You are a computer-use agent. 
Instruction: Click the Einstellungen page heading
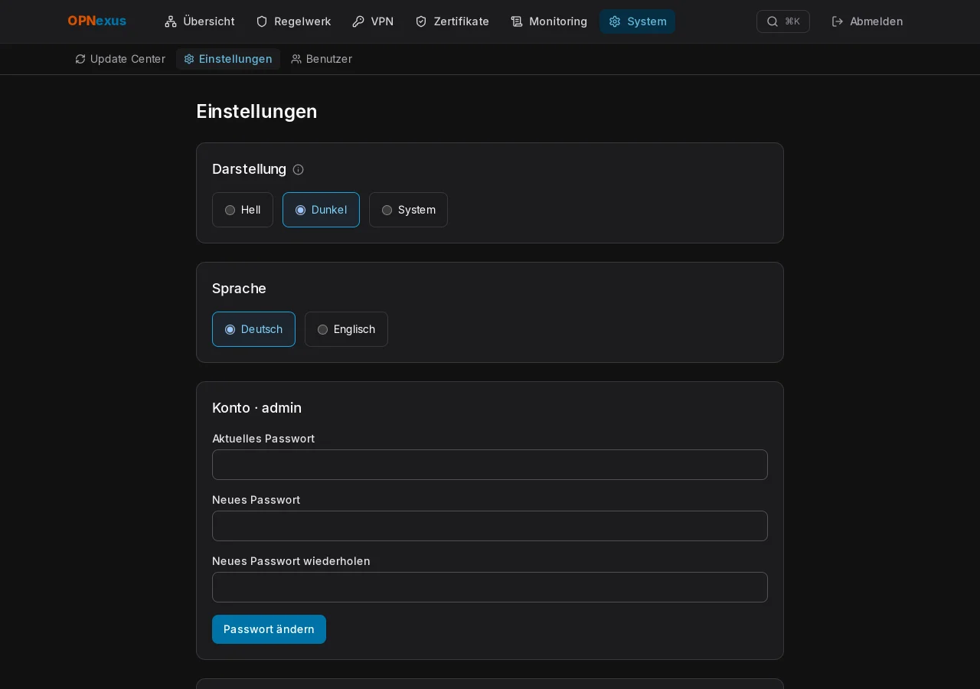256,112
